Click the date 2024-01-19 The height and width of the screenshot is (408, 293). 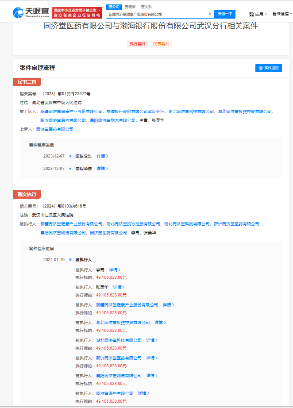click(54, 260)
